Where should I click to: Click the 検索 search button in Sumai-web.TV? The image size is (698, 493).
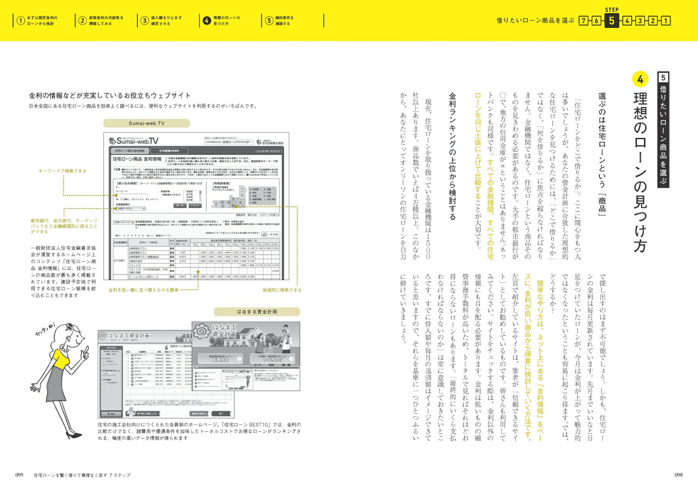point(180,205)
